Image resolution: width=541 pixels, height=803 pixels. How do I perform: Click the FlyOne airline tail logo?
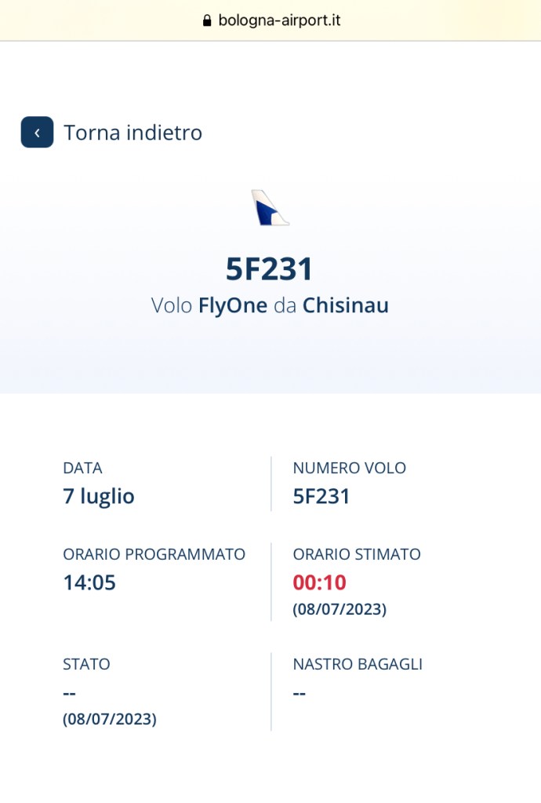(270, 208)
